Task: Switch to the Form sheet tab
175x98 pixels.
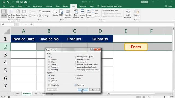Action: coord(17,94)
